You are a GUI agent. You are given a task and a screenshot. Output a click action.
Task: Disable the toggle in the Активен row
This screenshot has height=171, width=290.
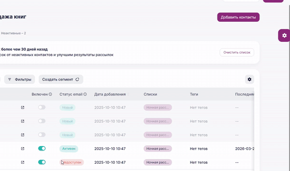click(42, 148)
